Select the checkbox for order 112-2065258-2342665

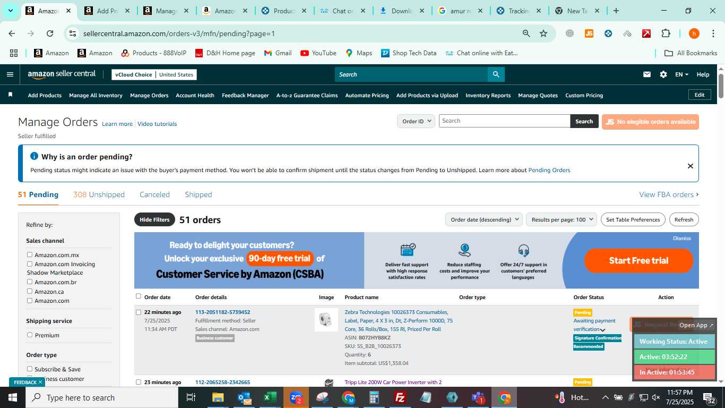[x=139, y=382]
